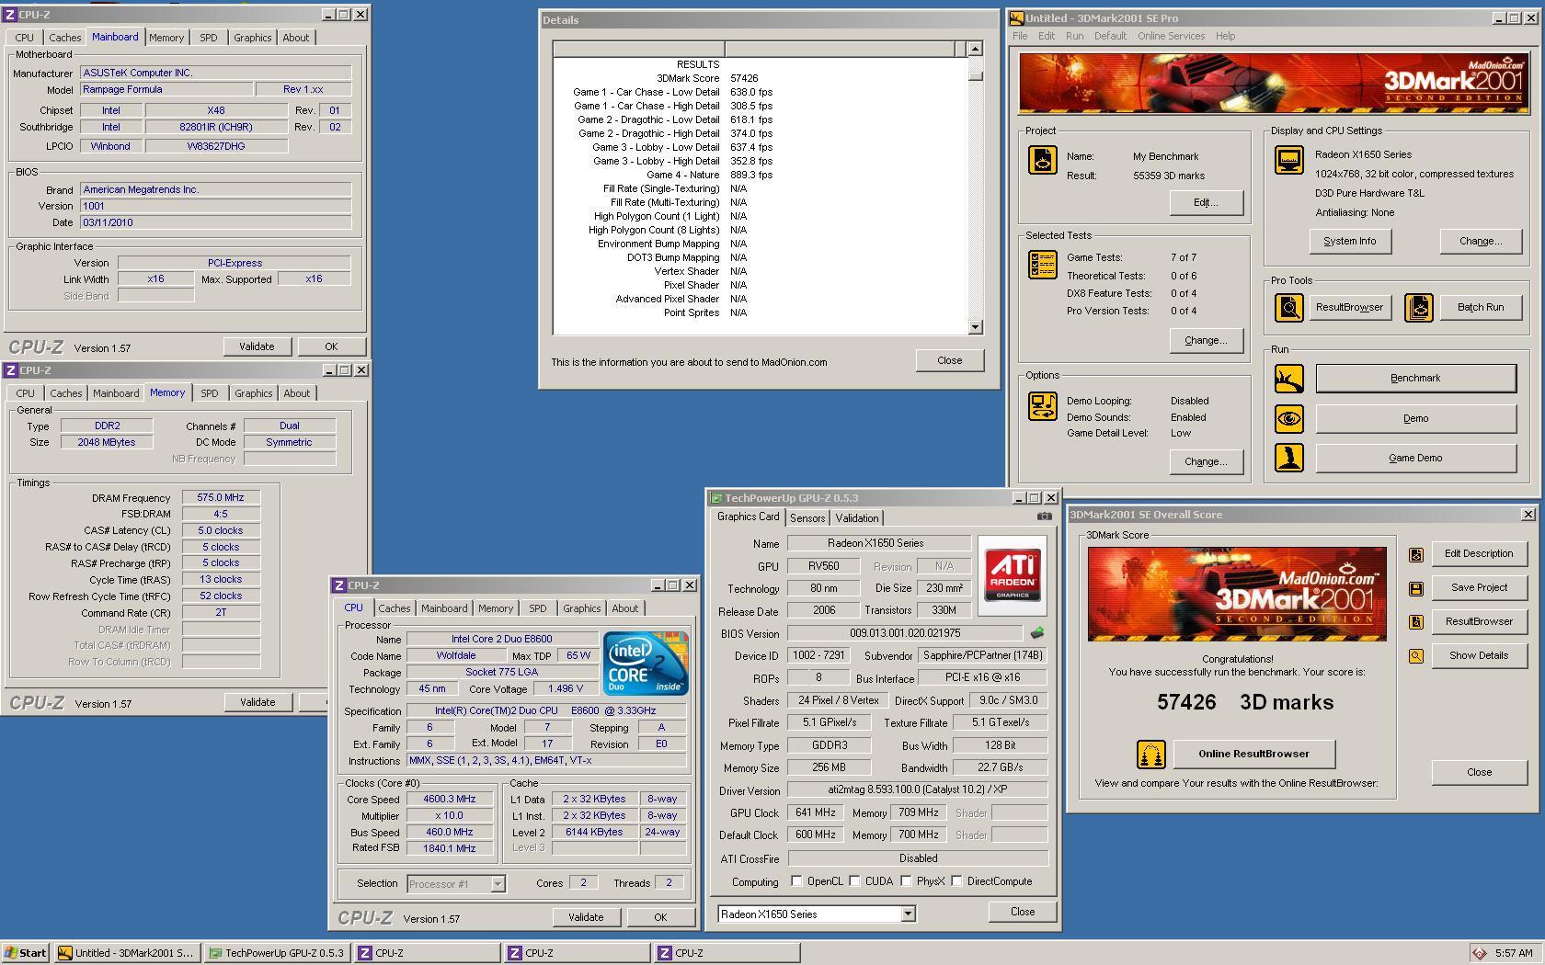1545x965 pixels.
Task: Click Change button under Display and CPU Settings
Action: point(1480,241)
